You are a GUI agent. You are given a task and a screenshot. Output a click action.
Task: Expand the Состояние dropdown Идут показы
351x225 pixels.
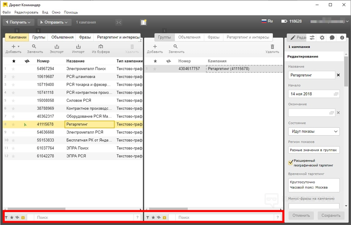[314, 131]
